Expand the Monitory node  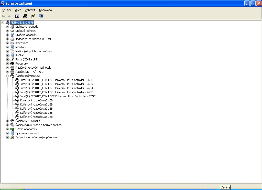coord(7,47)
